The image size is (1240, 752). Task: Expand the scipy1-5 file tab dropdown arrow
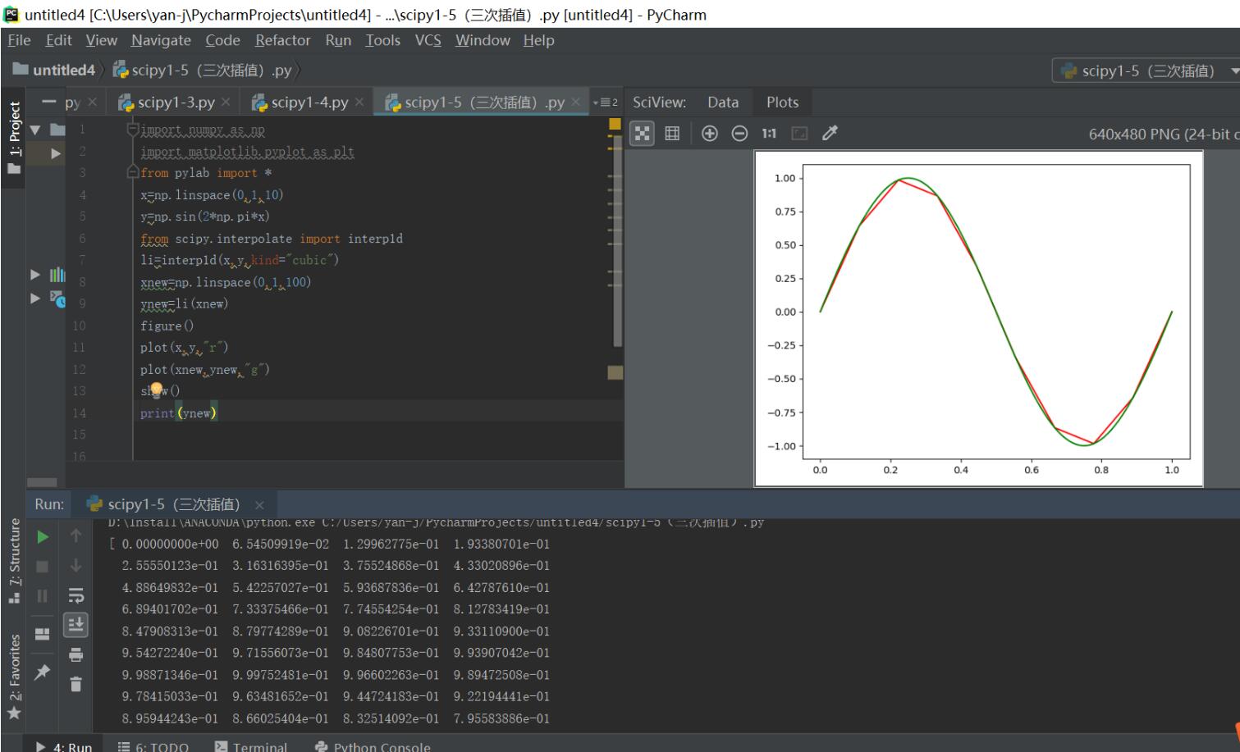click(593, 103)
